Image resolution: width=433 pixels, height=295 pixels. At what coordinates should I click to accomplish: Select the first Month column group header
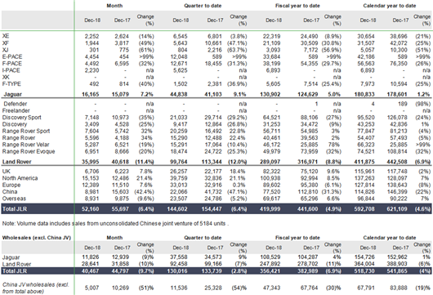coord(114,6)
